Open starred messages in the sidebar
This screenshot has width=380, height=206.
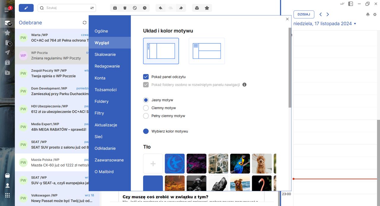(x=7, y=33)
